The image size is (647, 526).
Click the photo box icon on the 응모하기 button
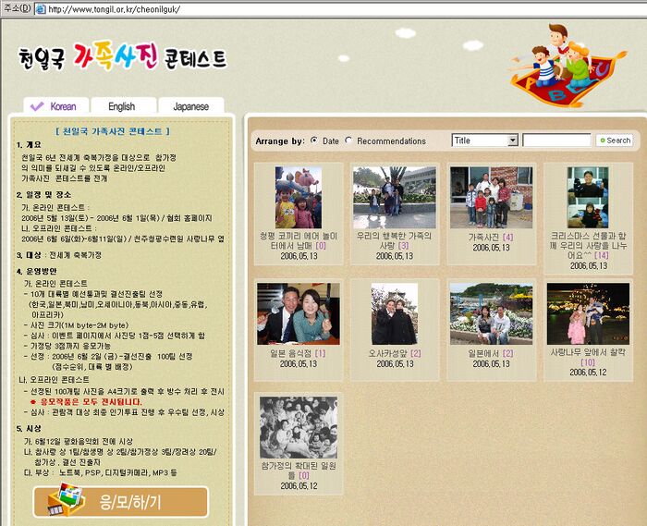pos(67,499)
